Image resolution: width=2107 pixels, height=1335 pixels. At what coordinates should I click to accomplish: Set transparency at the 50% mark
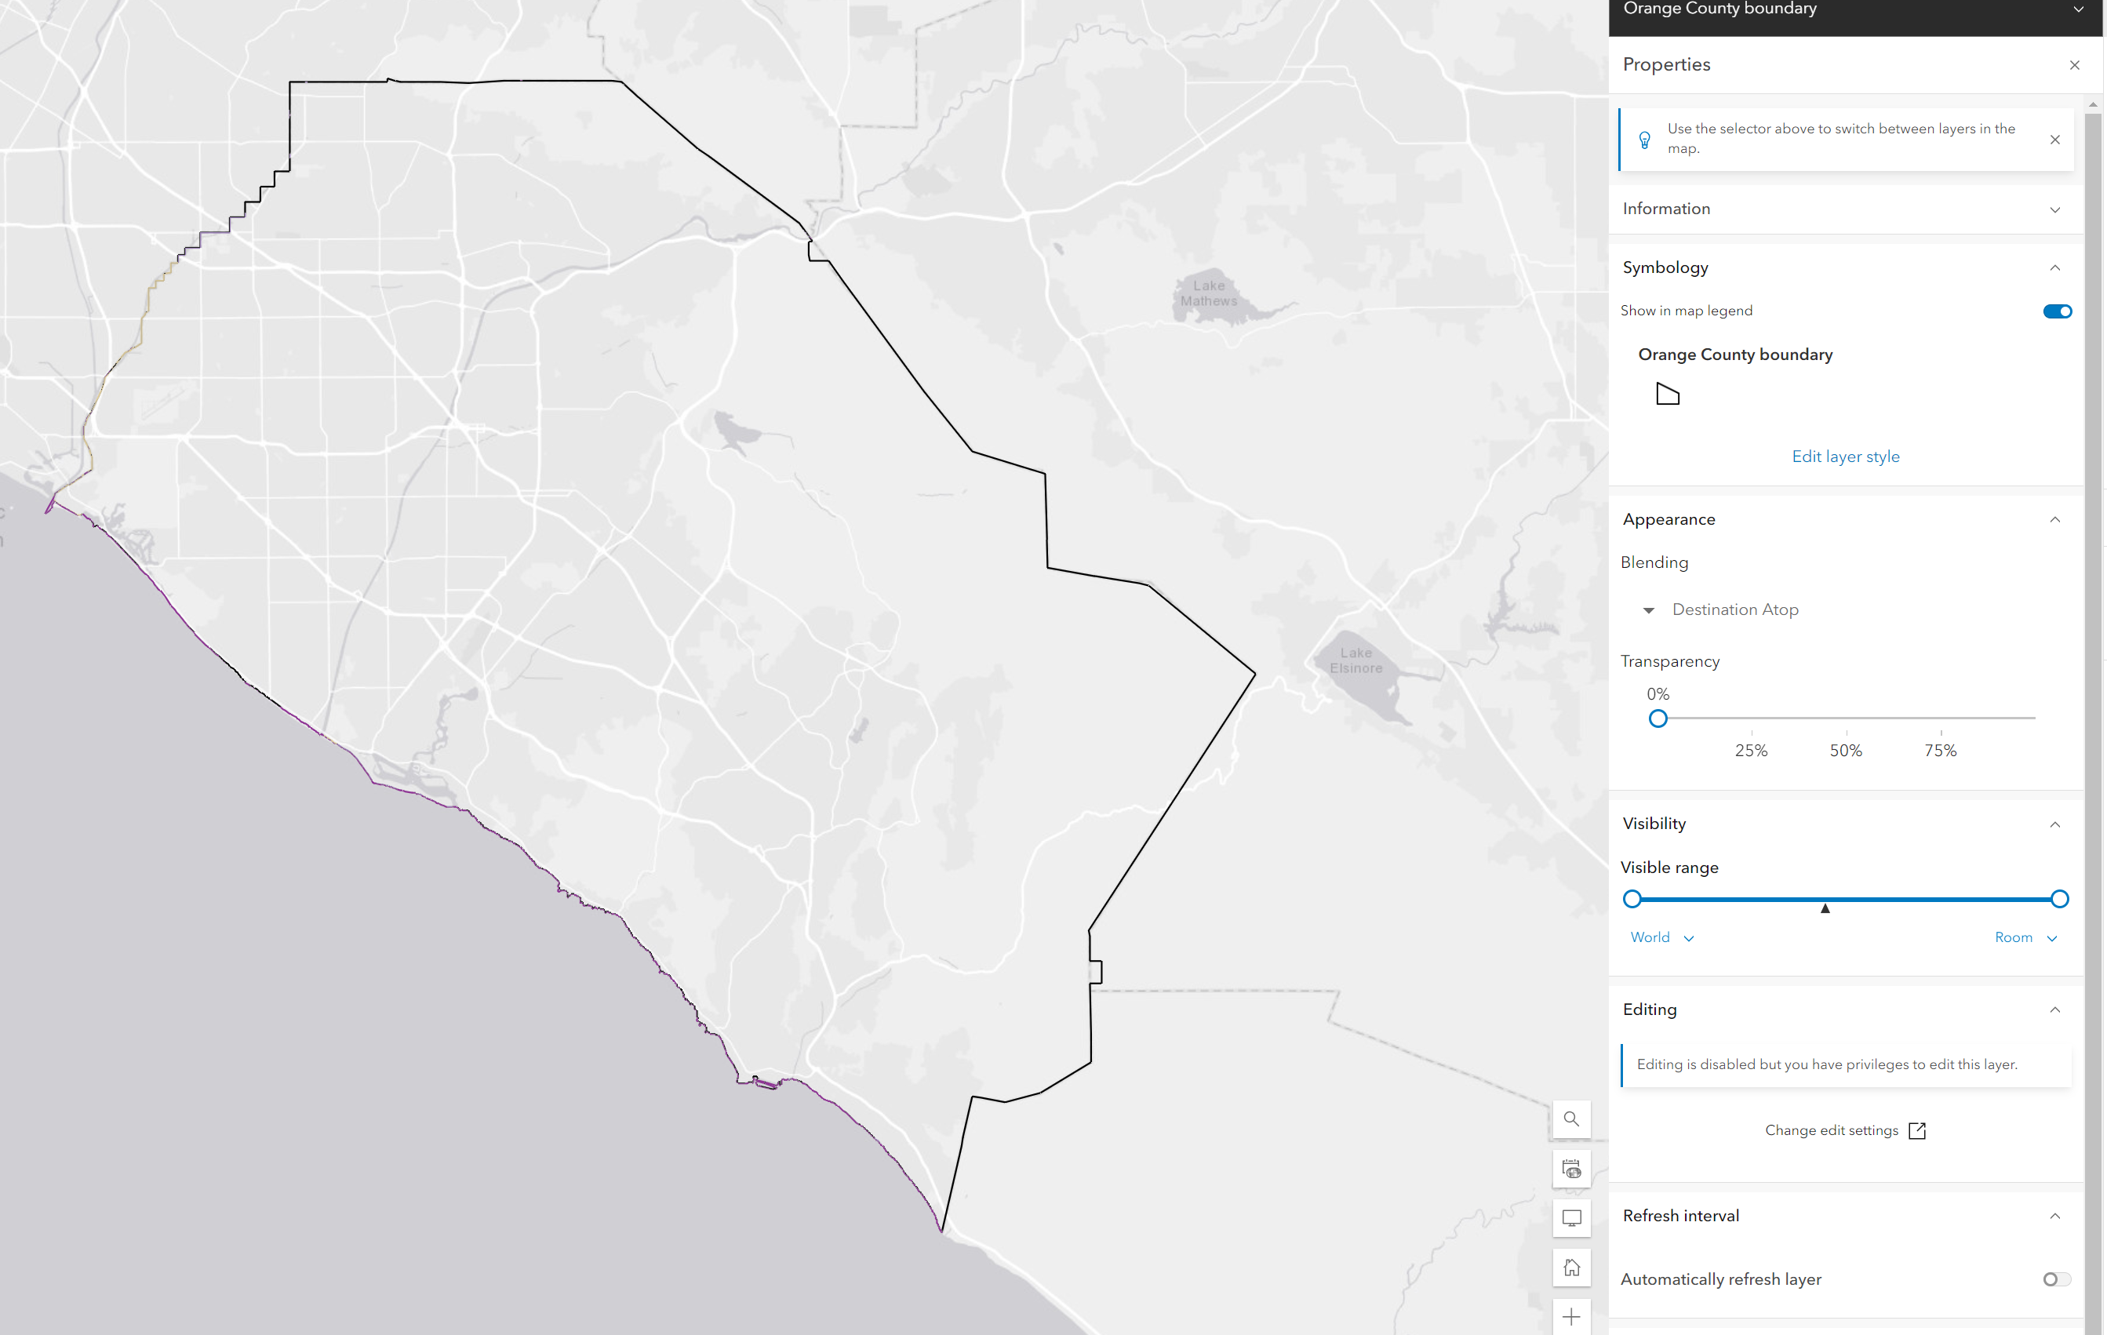click(1847, 718)
